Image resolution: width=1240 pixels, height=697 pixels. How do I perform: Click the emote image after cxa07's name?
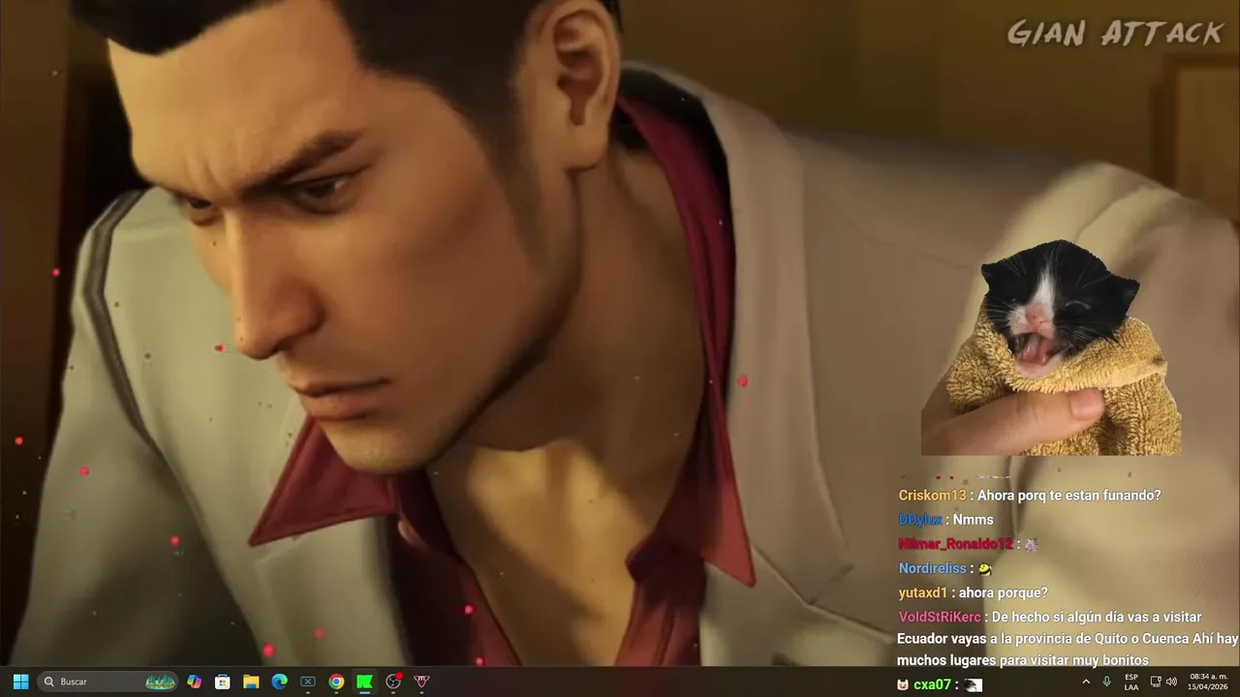(x=974, y=684)
